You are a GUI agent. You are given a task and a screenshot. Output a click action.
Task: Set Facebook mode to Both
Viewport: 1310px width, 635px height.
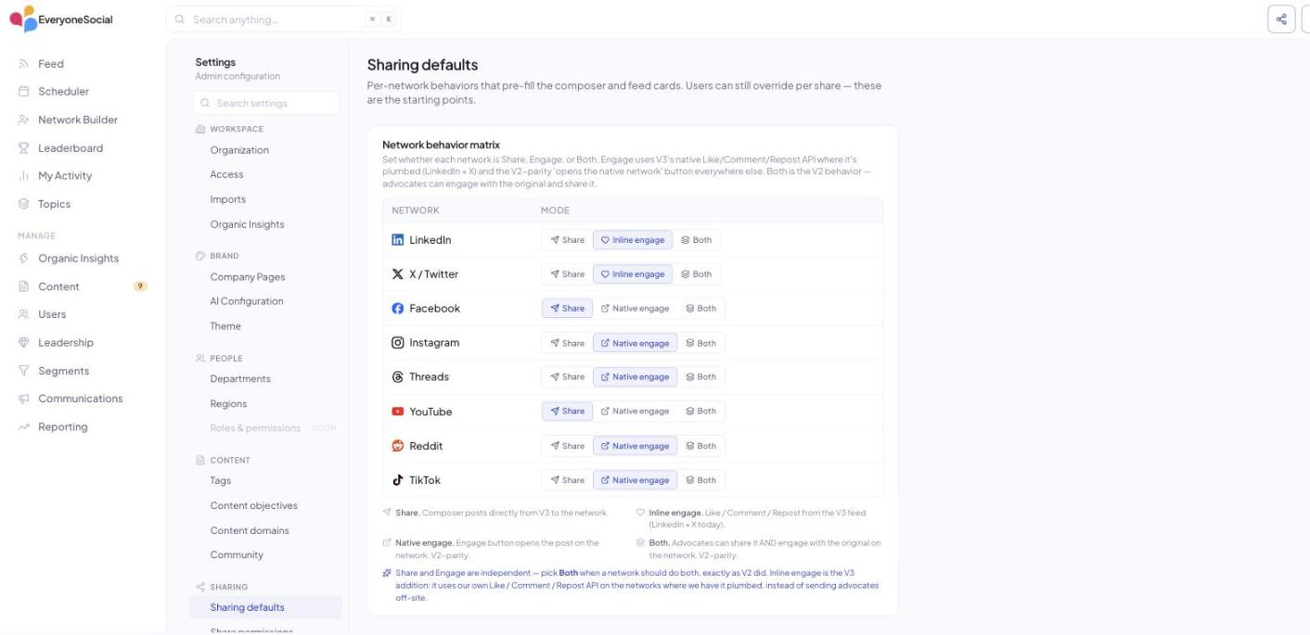click(x=701, y=309)
